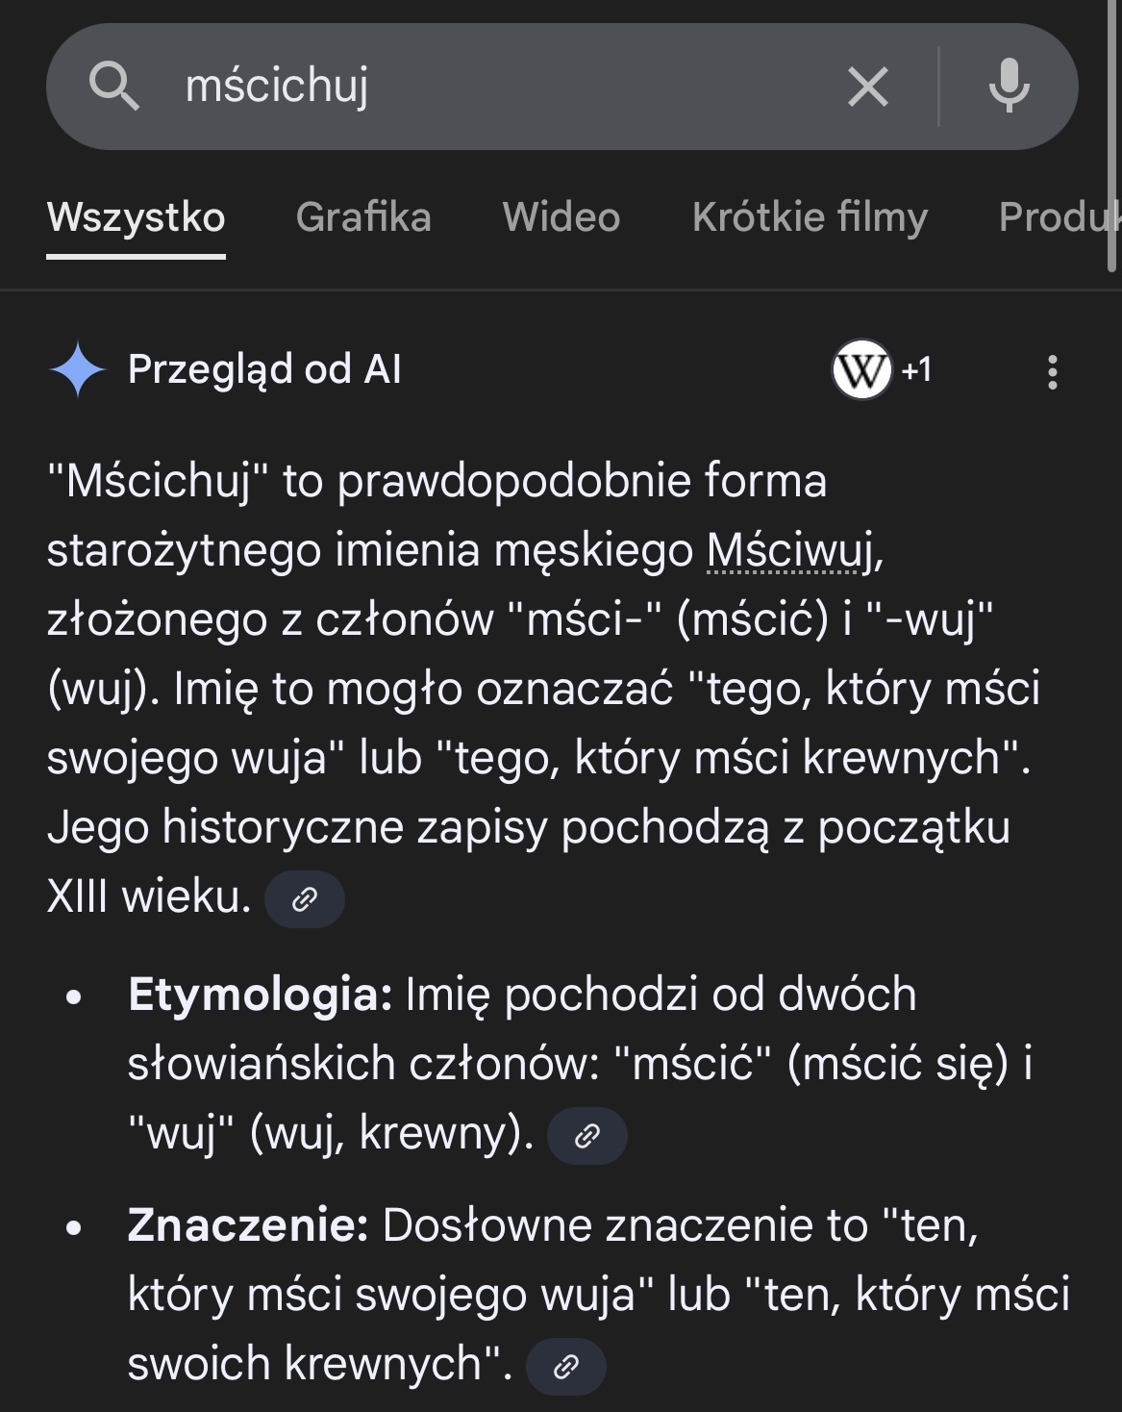
Task: Click the AI overview sparkle icon
Action: pyautogui.click(x=77, y=370)
